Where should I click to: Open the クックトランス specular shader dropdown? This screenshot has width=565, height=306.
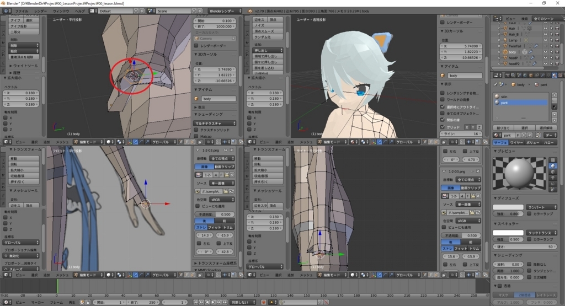pyautogui.click(x=542, y=233)
